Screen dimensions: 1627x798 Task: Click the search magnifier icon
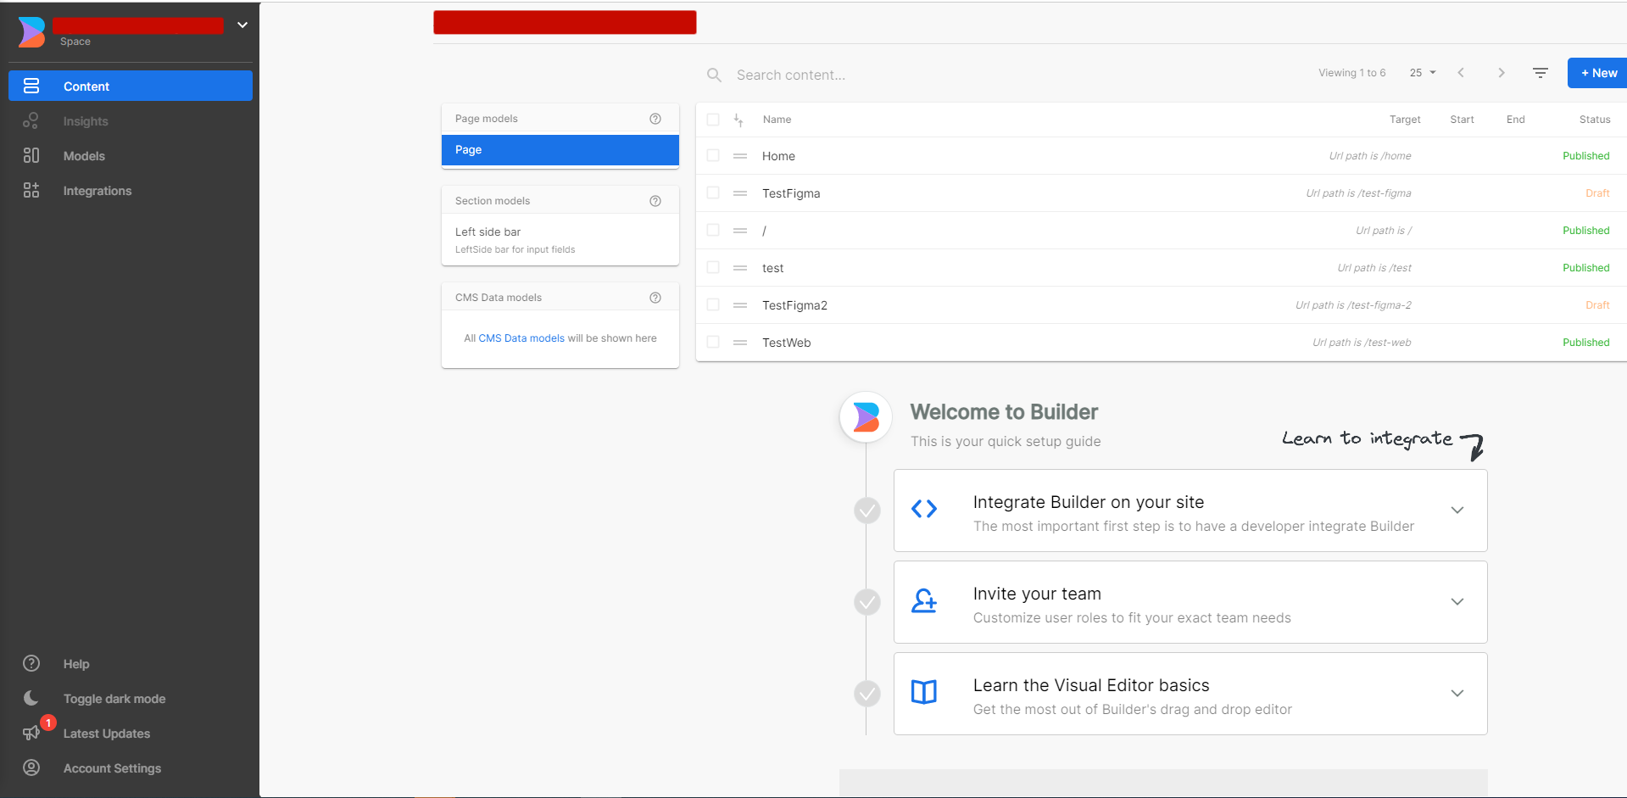pos(715,75)
